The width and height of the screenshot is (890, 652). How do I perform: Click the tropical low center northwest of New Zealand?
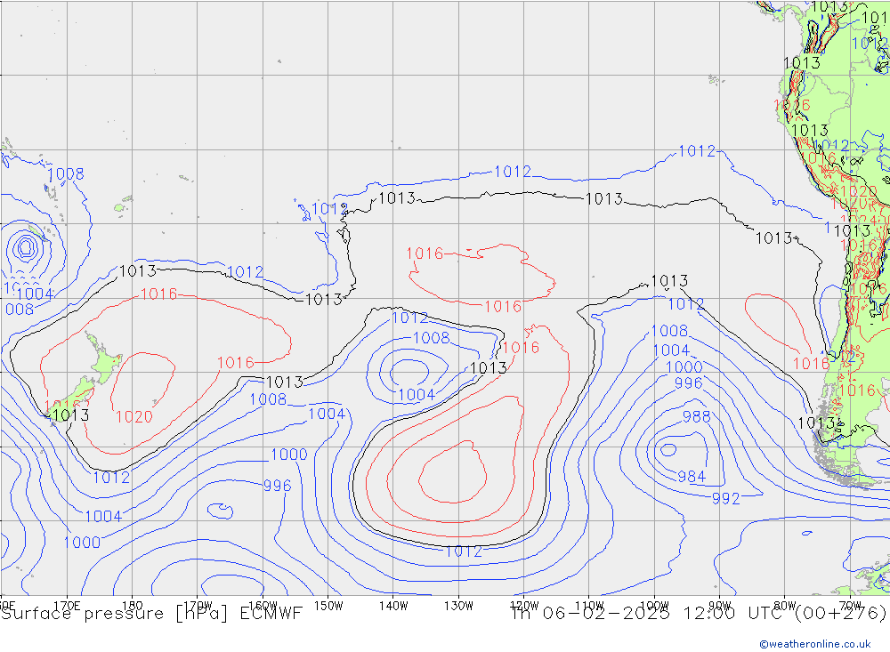pyautogui.click(x=26, y=246)
